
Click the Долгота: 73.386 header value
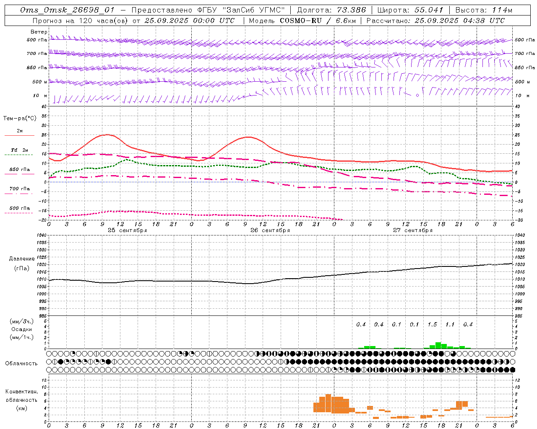click(x=331, y=10)
